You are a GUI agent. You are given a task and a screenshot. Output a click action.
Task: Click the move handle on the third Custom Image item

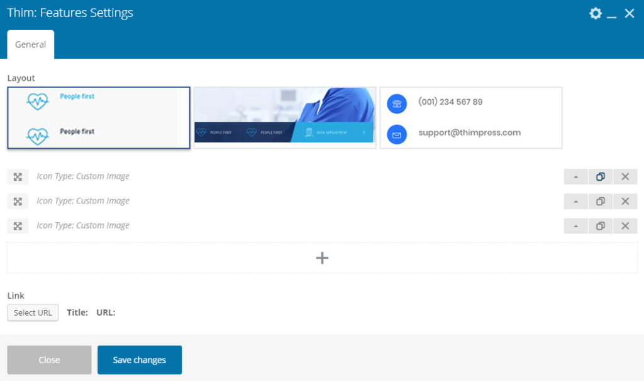coord(18,225)
